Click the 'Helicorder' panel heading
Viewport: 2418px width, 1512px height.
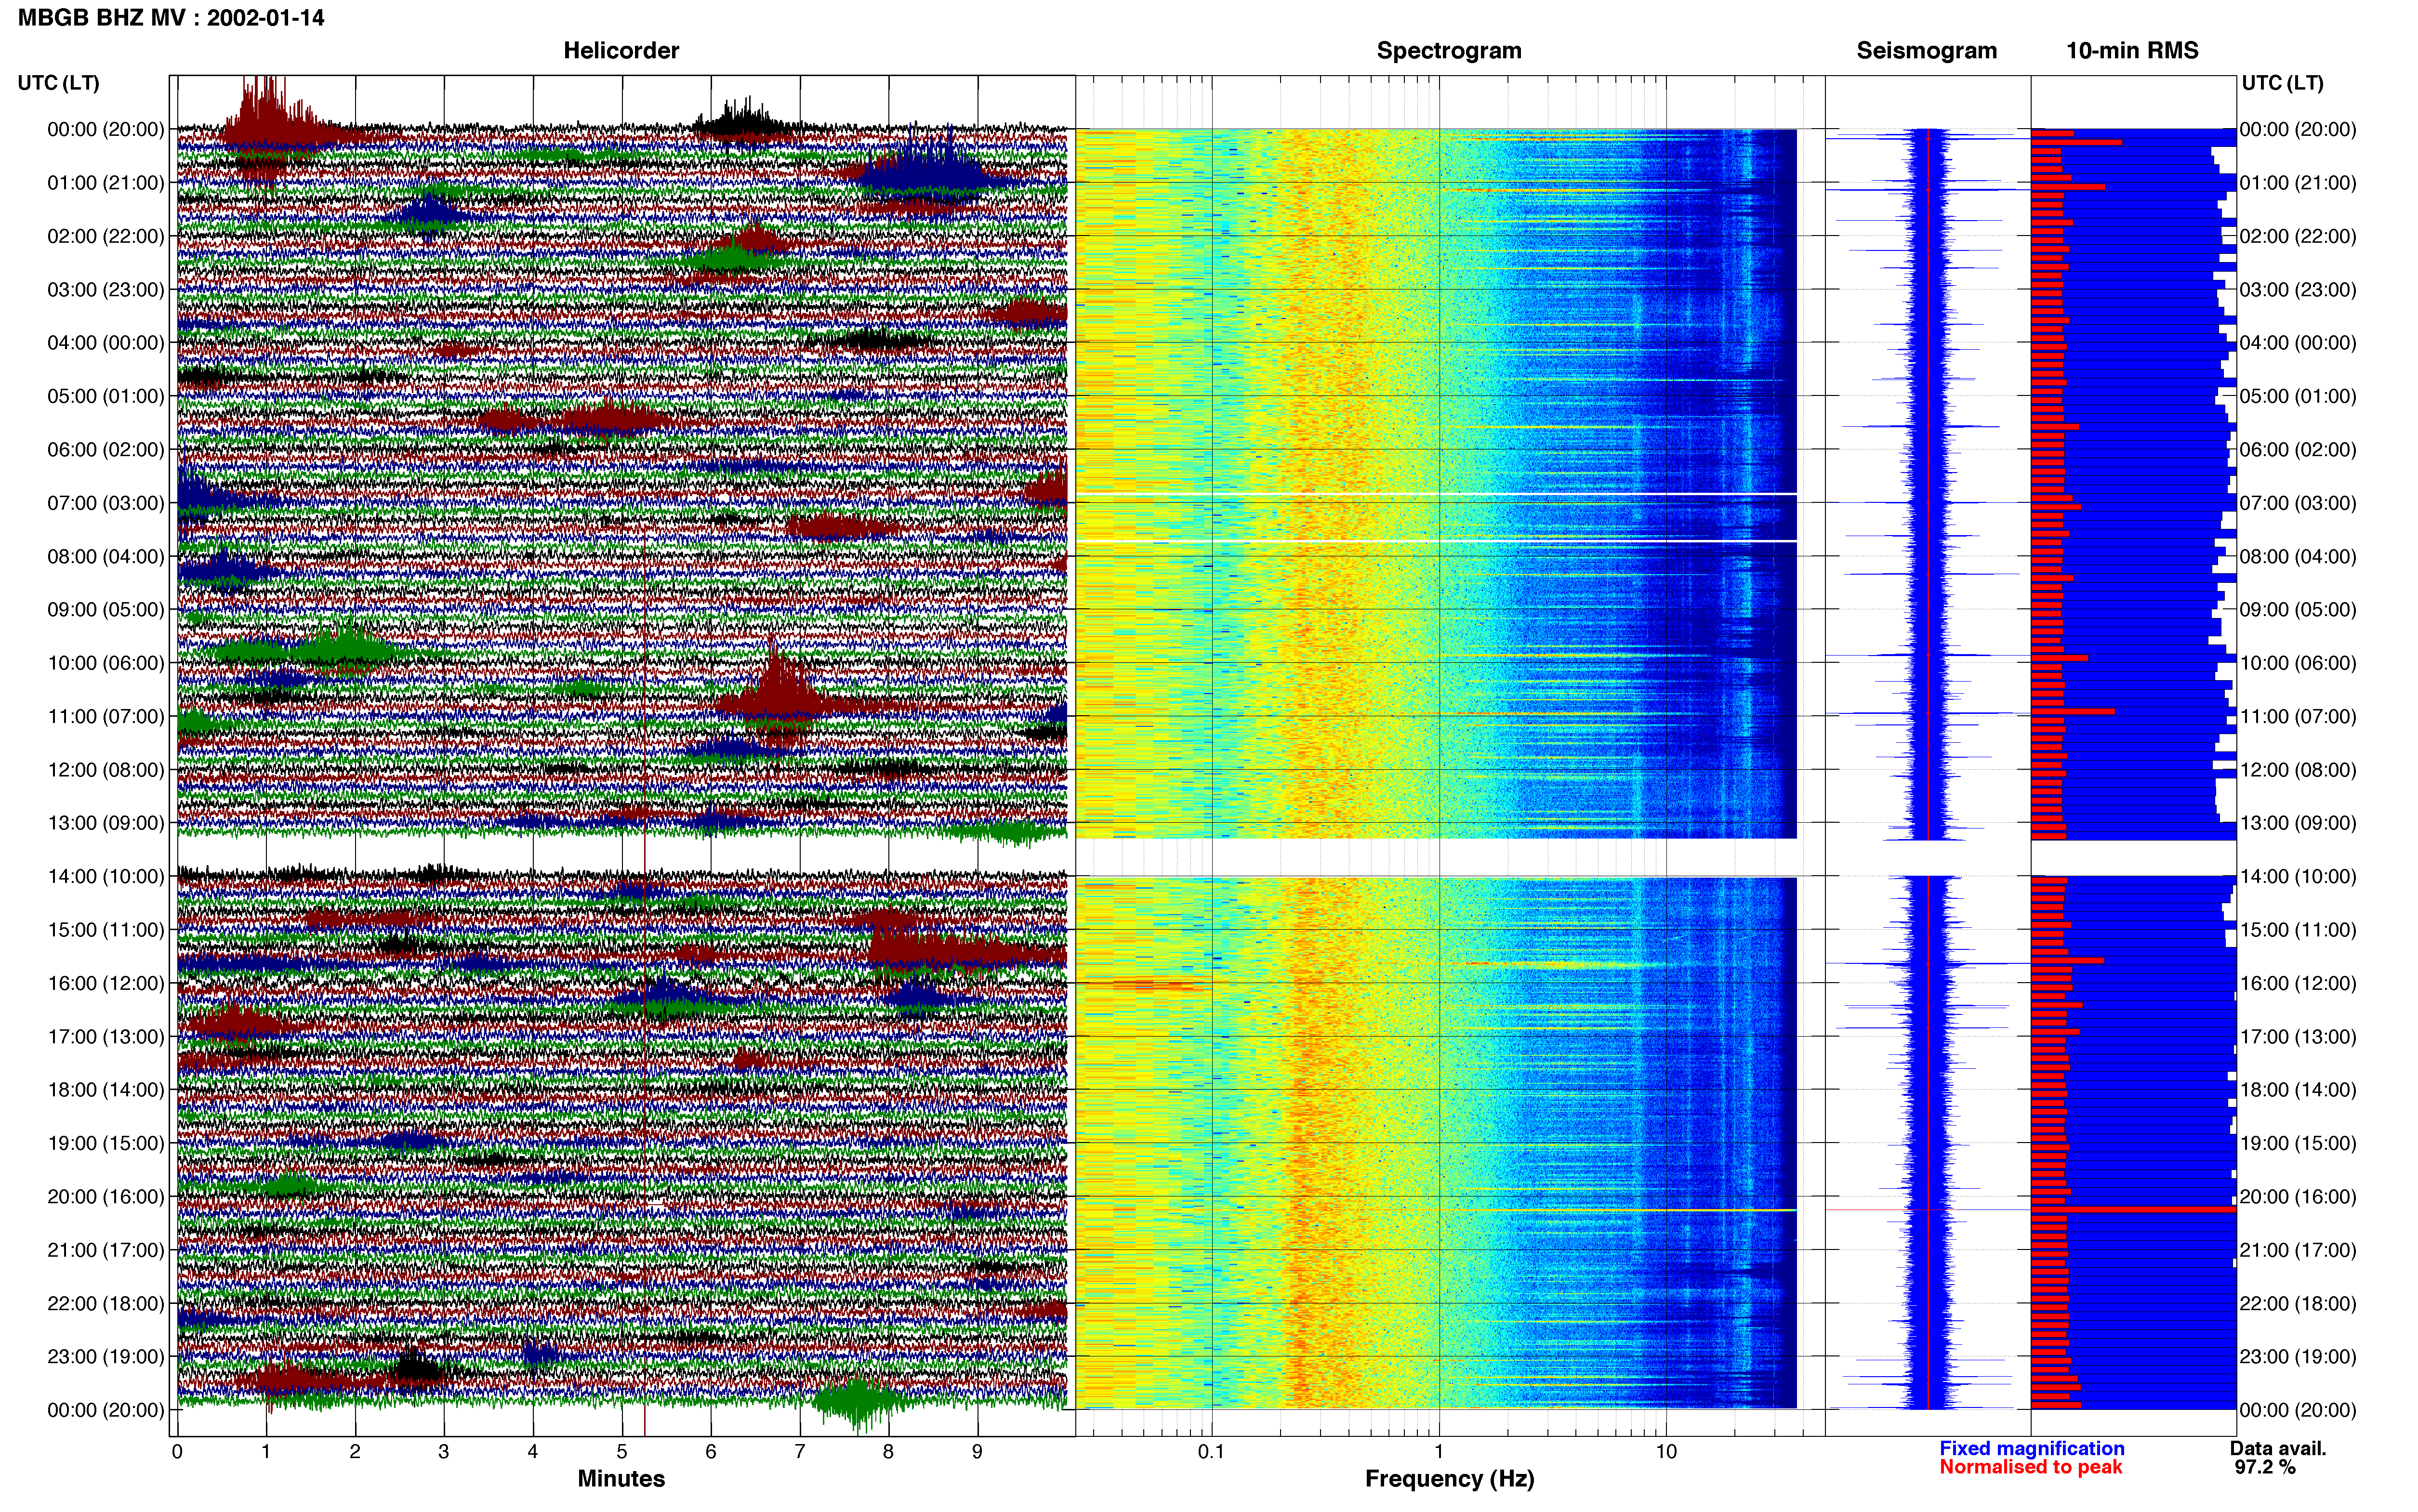(621, 51)
